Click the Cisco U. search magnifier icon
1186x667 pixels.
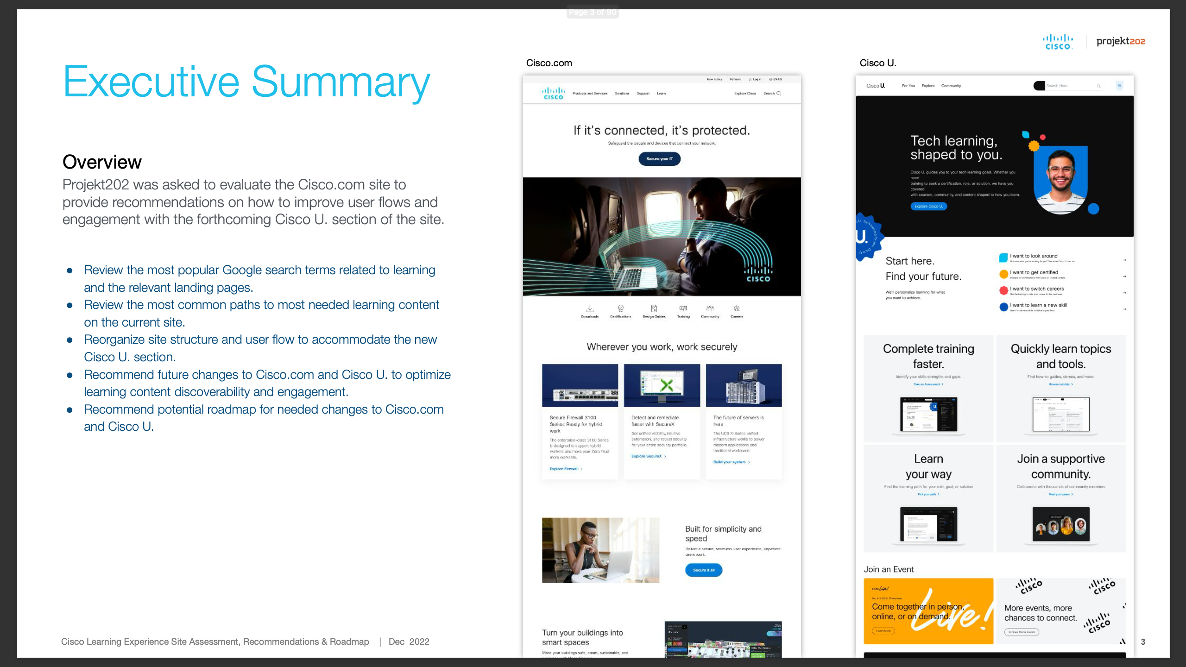click(1098, 86)
